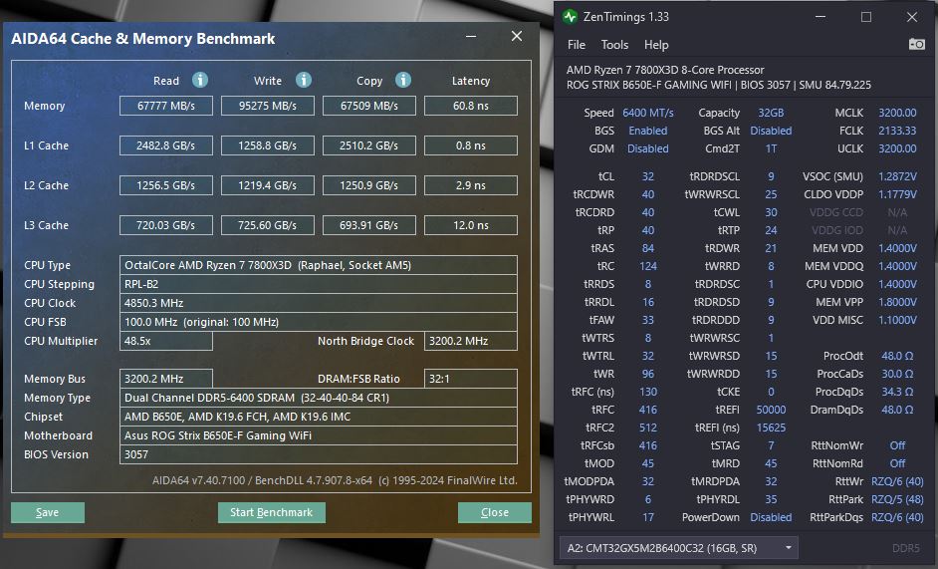Click the FCLK value 2133.33
The width and height of the screenshot is (938, 569).
897,131
